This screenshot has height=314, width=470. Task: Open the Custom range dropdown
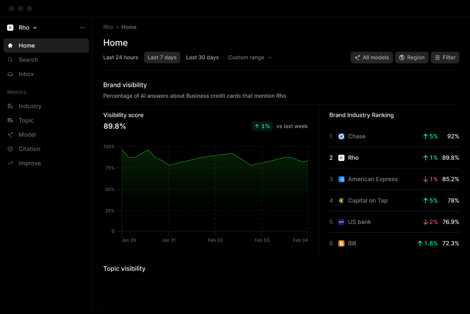click(x=250, y=57)
